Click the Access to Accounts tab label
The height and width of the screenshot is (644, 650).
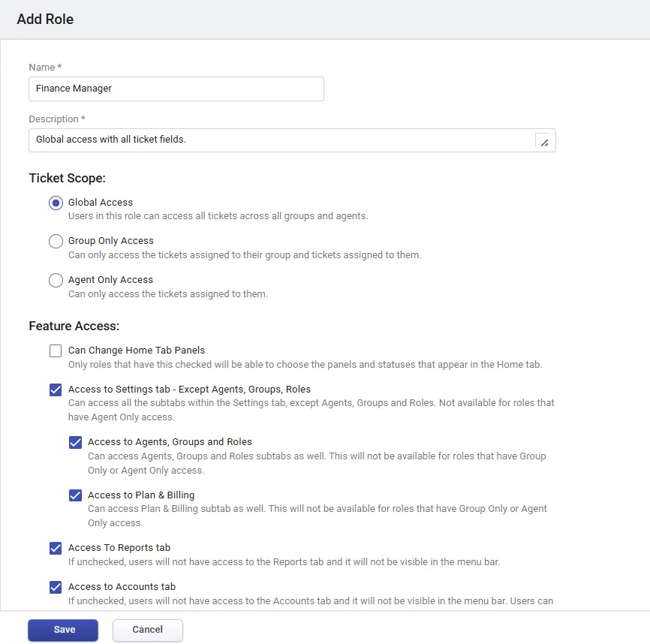[122, 586]
